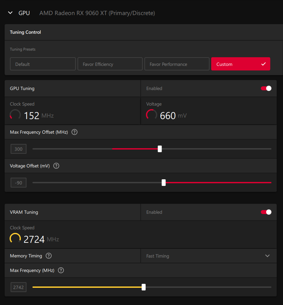Open Voltage Offset help icon
283x305 pixels.
click(x=56, y=166)
